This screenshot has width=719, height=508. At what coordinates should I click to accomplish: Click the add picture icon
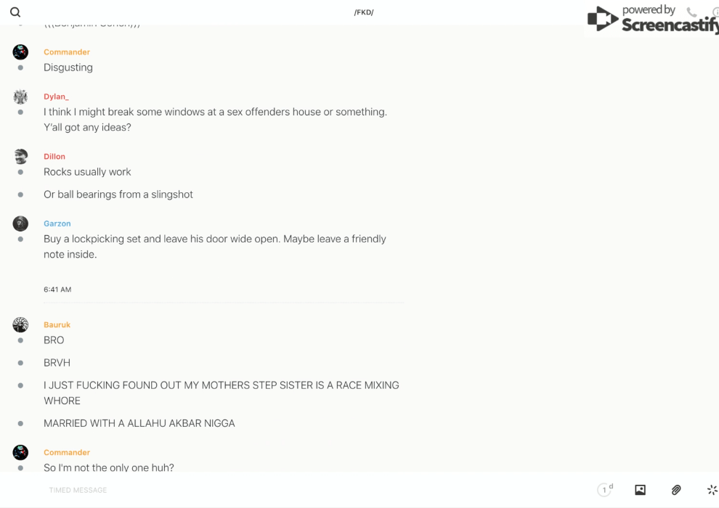(x=640, y=490)
